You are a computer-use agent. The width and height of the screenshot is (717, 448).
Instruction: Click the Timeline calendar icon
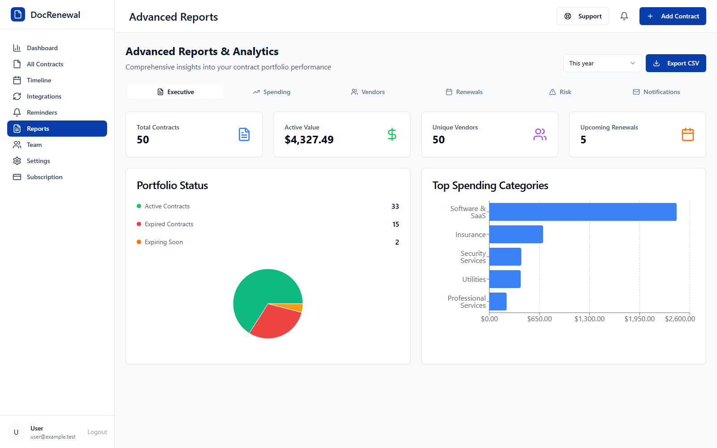coord(17,80)
